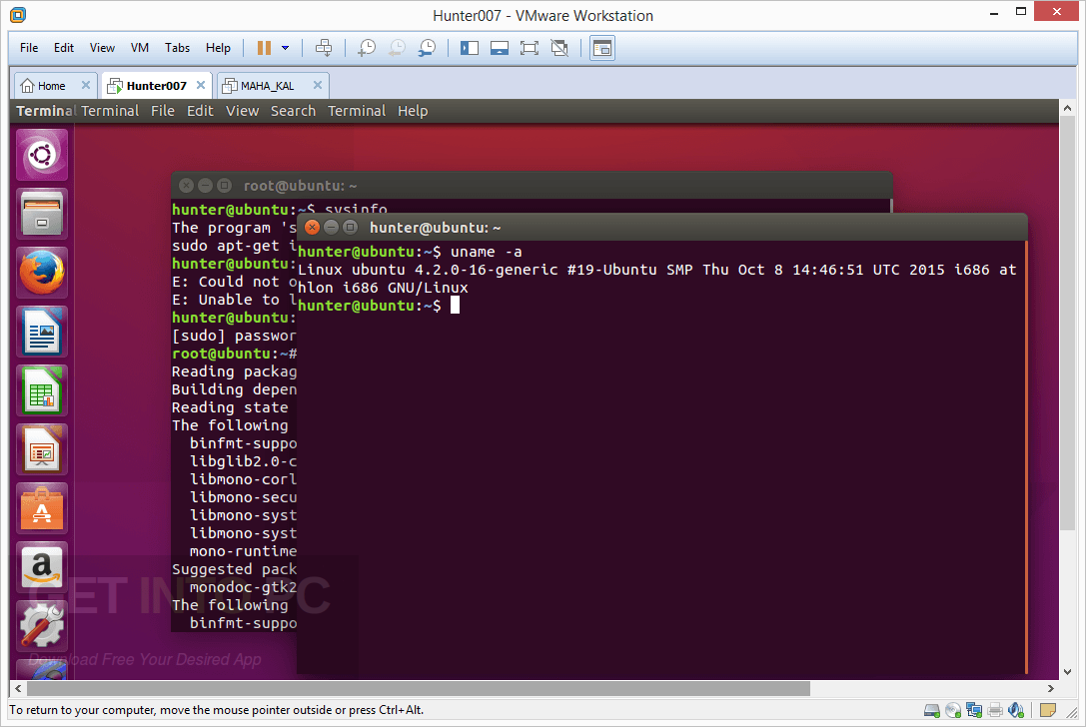Open the VMware File menu

click(x=29, y=48)
